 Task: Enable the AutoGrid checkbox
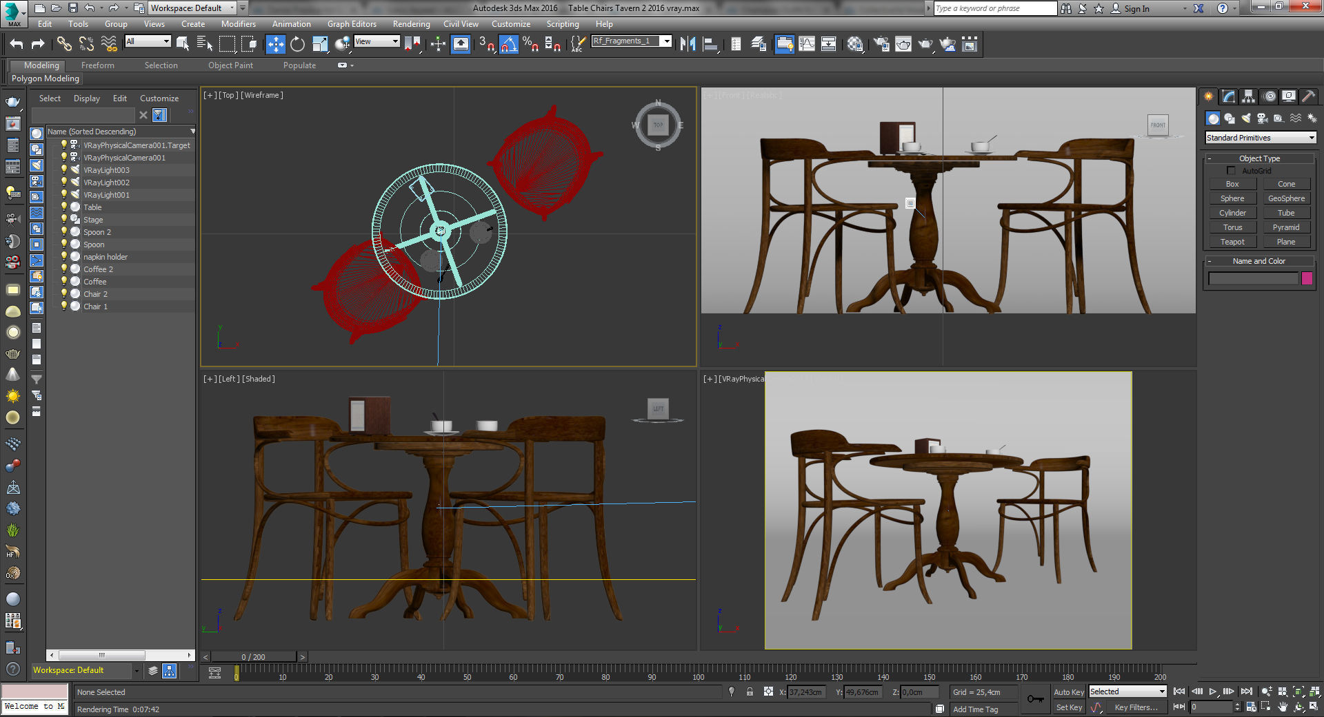pos(1231,170)
